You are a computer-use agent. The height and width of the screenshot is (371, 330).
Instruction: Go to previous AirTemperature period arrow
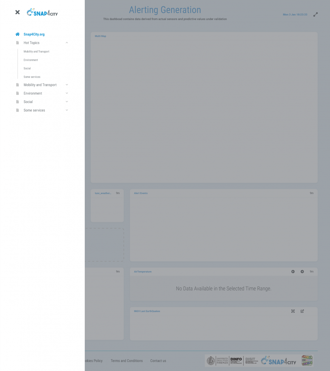293,271
